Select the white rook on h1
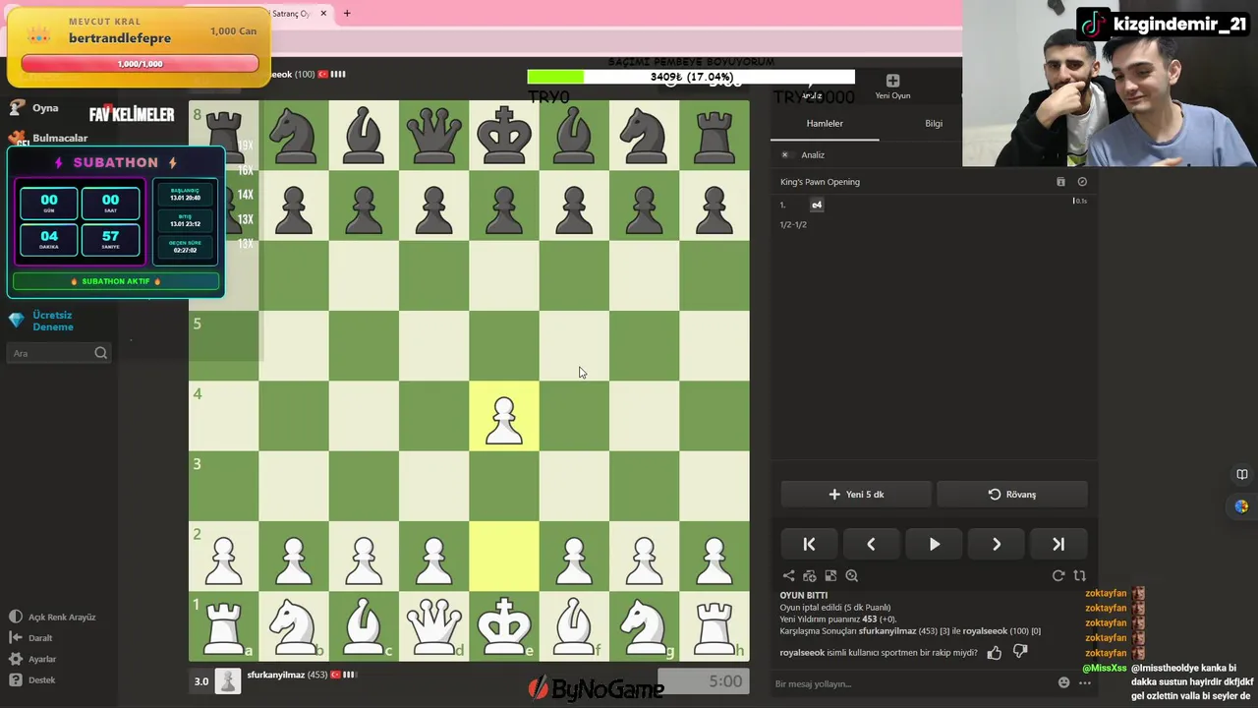The width and height of the screenshot is (1258, 708). (x=715, y=626)
